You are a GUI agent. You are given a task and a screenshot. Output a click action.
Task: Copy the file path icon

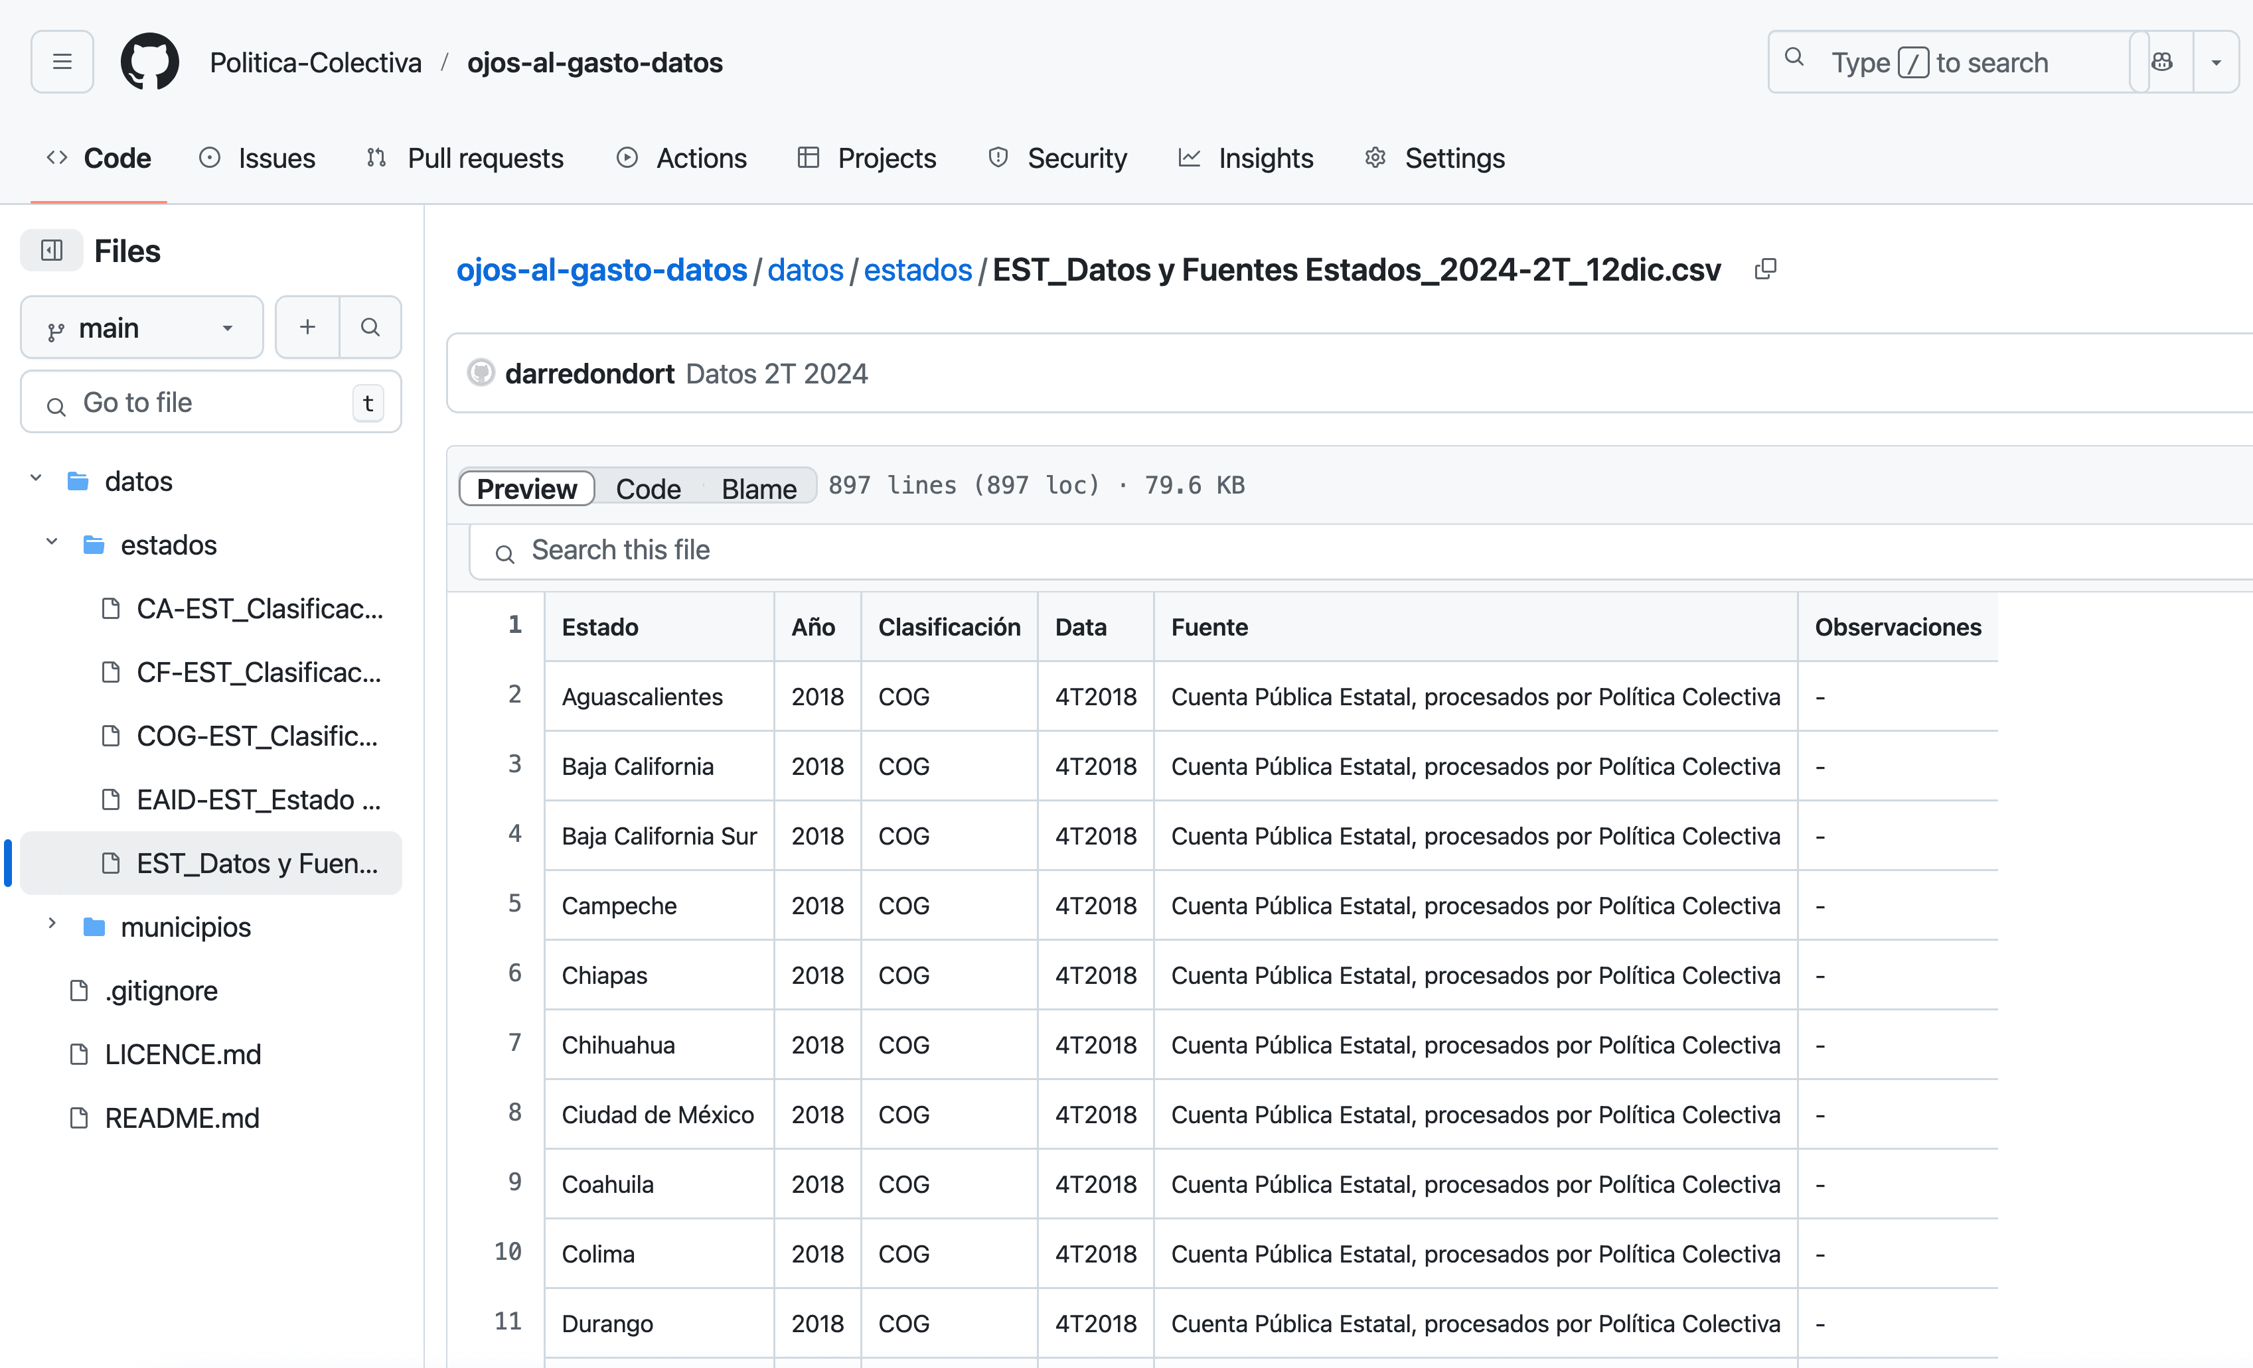1766,269
